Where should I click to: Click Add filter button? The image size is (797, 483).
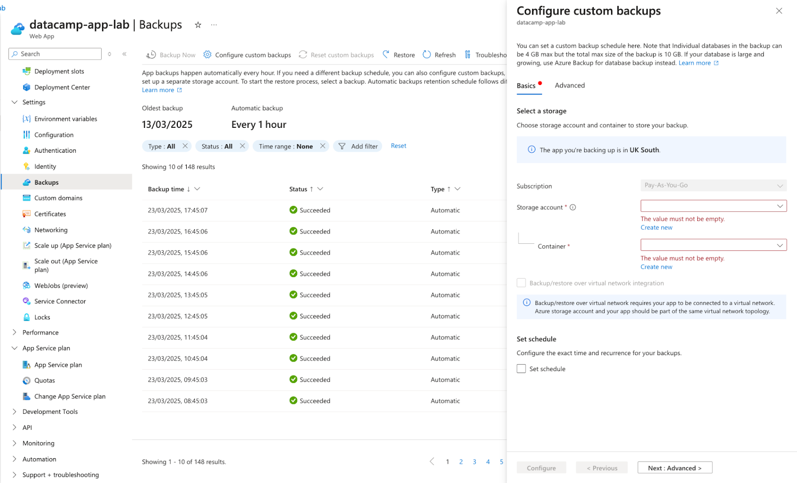[x=358, y=146]
